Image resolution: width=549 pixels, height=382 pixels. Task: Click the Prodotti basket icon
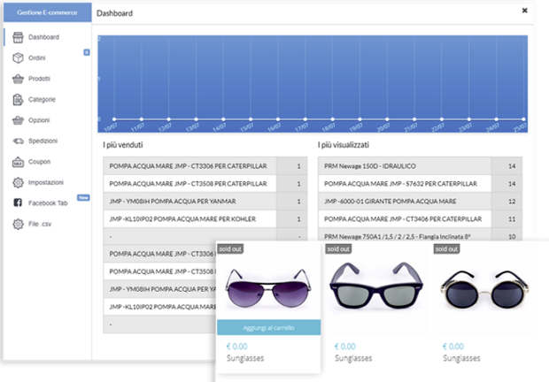click(x=18, y=79)
